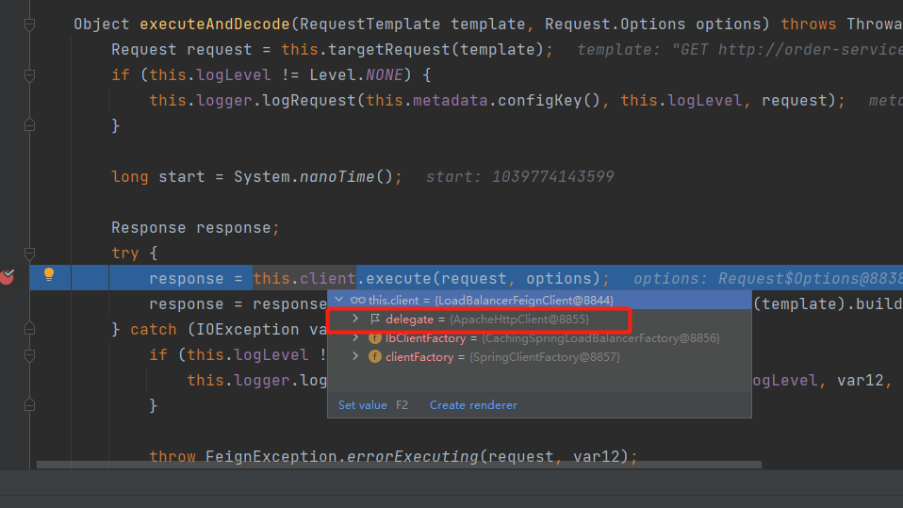Fold the executeAndDecode method from the gutter

point(29,25)
